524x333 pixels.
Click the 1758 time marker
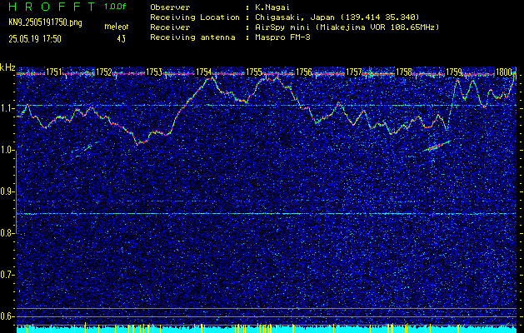pos(403,72)
